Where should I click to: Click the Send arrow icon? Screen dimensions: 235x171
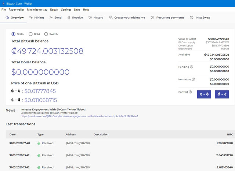tap(51, 18)
